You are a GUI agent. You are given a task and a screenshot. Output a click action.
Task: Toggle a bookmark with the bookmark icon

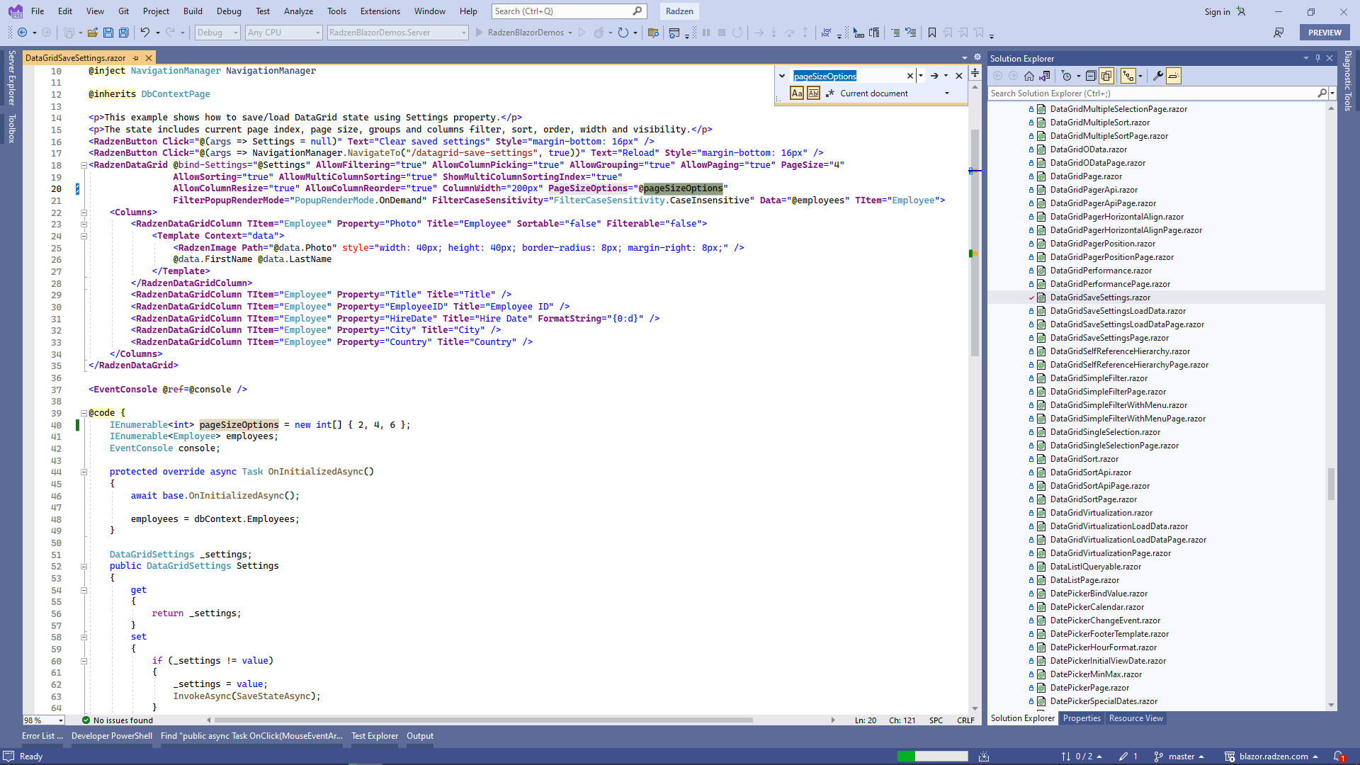932,33
